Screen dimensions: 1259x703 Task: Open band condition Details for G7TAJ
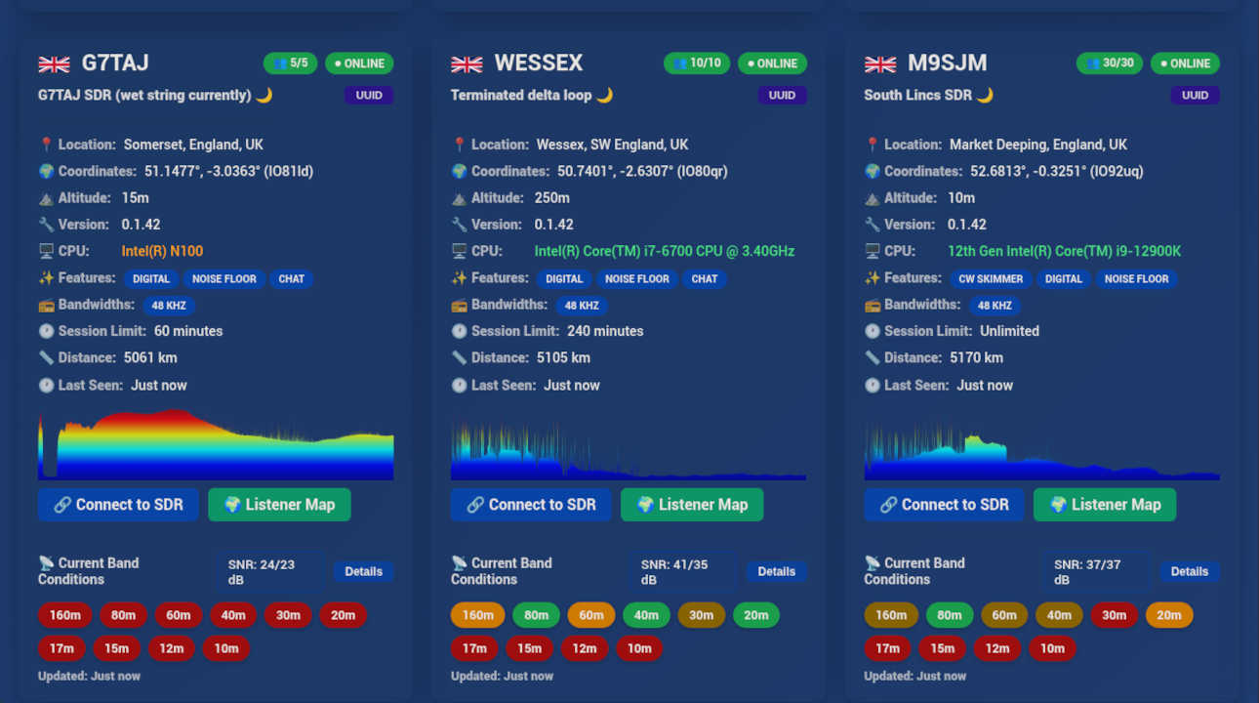click(x=363, y=572)
